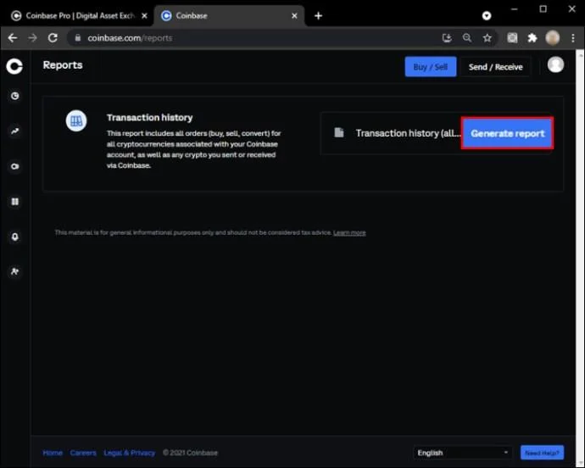Open the portfolio pie chart sidebar icon
Screen dimensions: 585x468
(15, 96)
